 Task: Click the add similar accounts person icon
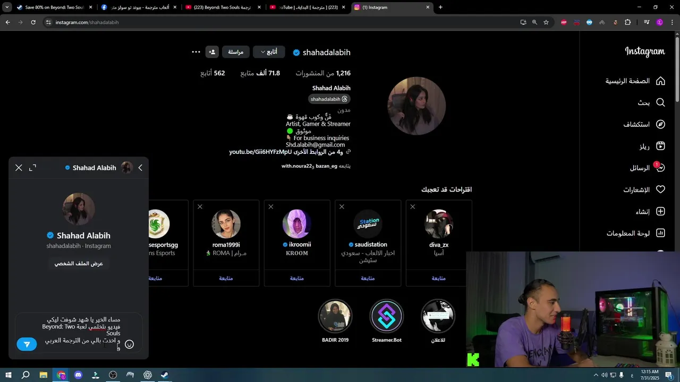tap(212, 52)
